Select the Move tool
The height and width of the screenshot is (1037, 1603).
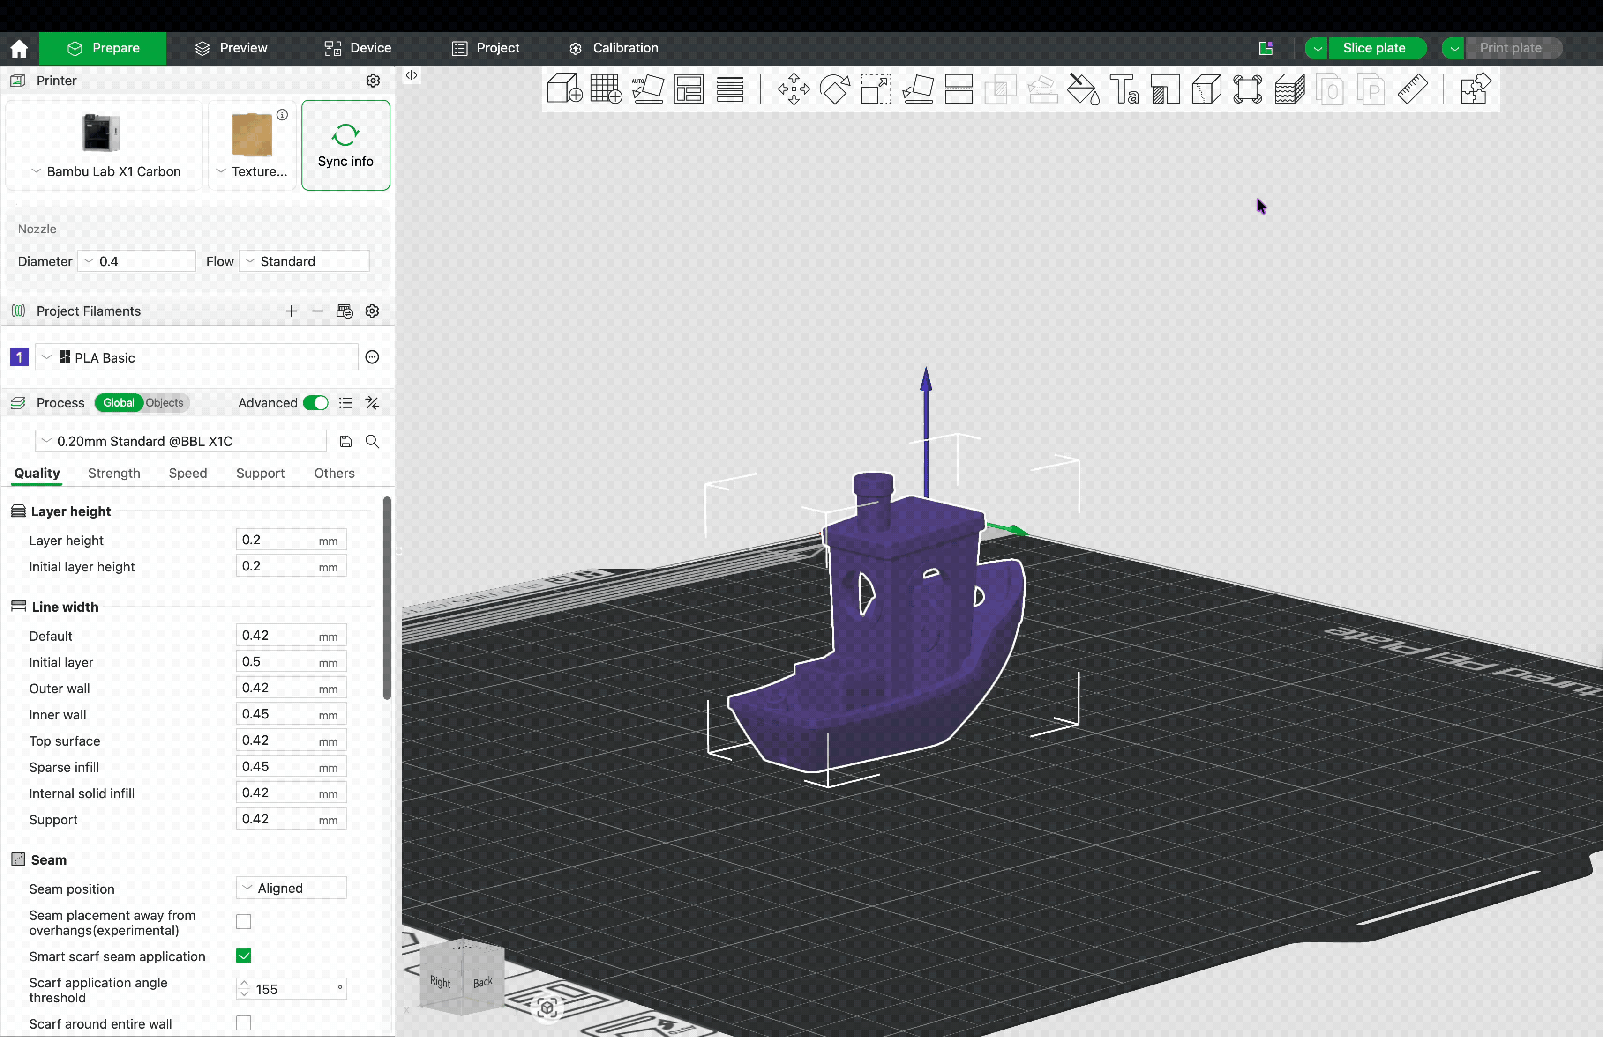click(x=794, y=89)
